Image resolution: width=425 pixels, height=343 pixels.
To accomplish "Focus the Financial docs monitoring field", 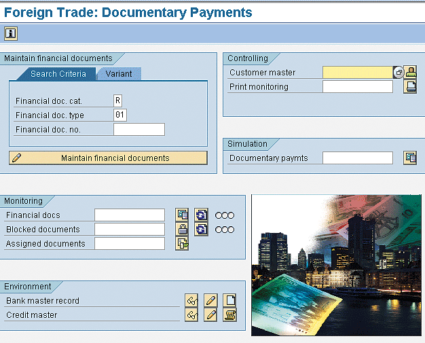I will [130, 215].
